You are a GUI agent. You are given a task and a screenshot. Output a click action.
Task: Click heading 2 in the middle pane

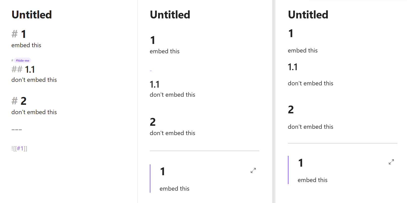[153, 122]
